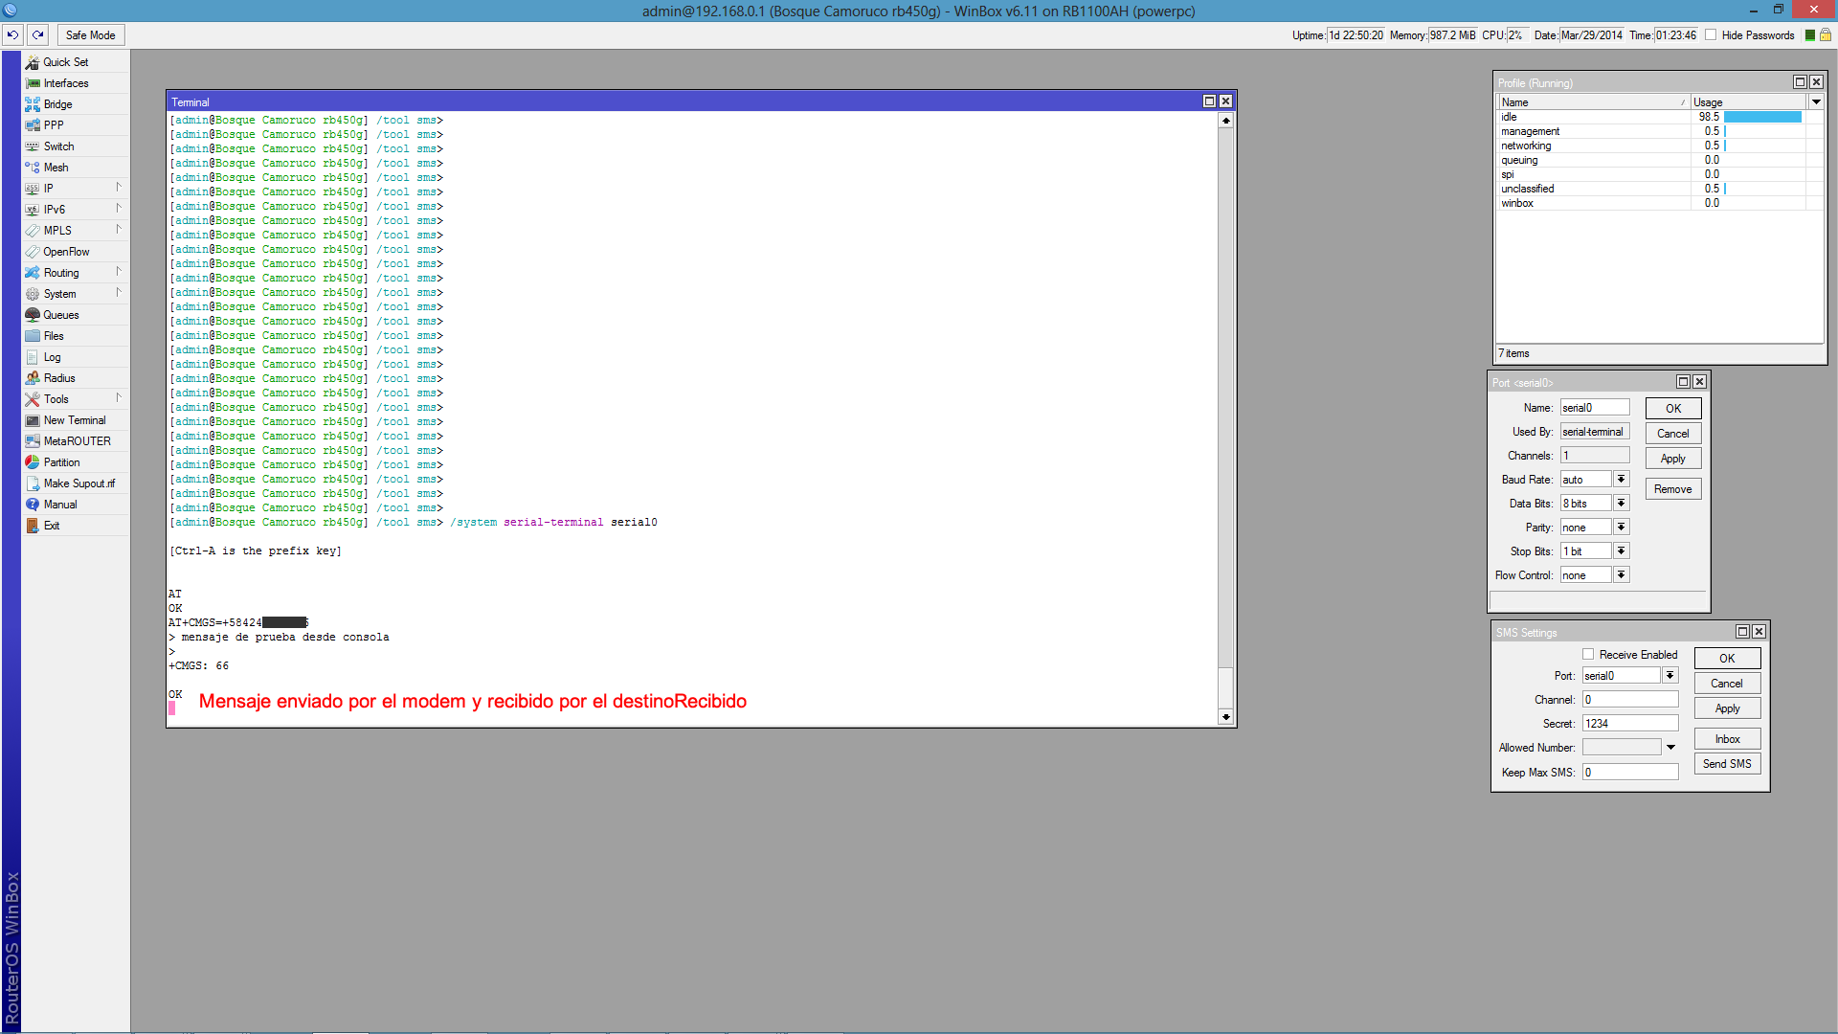Click the Port Name input field

tap(1595, 408)
